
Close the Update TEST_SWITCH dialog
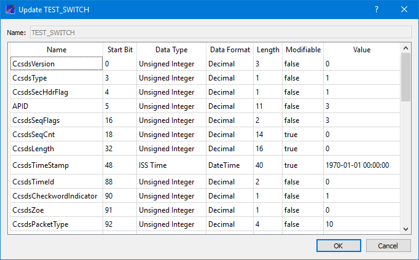[404, 9]
